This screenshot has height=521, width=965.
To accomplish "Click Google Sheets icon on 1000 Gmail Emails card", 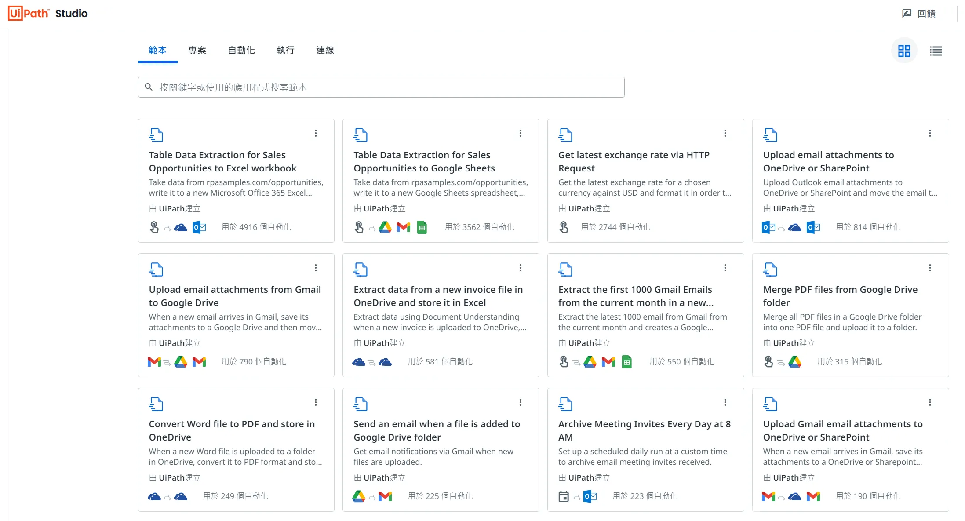I will click(627, 362).
